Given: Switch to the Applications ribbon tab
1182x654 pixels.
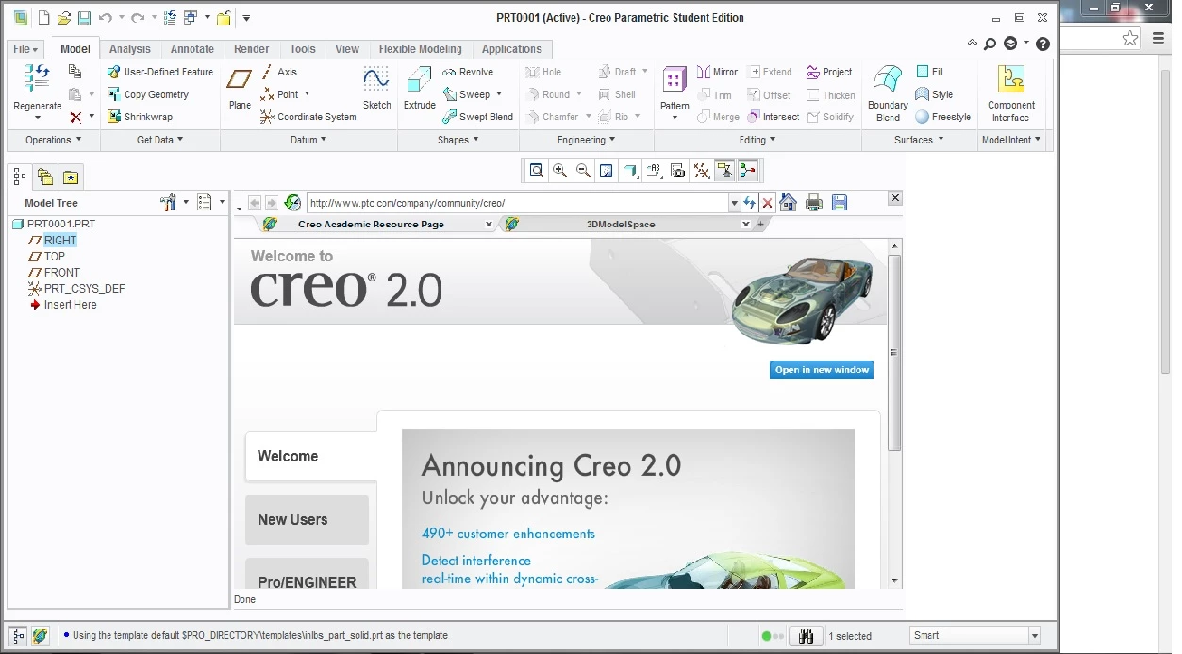Looking at the screenshot, I should [x=512, y=49].
